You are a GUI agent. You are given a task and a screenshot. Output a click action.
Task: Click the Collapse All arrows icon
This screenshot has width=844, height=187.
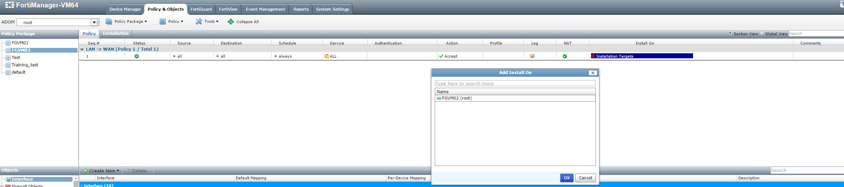[231, 22]
